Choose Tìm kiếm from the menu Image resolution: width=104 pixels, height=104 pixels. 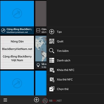point(75,51)
